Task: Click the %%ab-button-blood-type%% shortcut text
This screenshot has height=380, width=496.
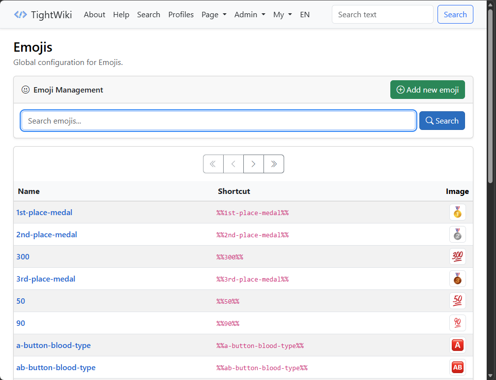Action: (x=262, y=368)
